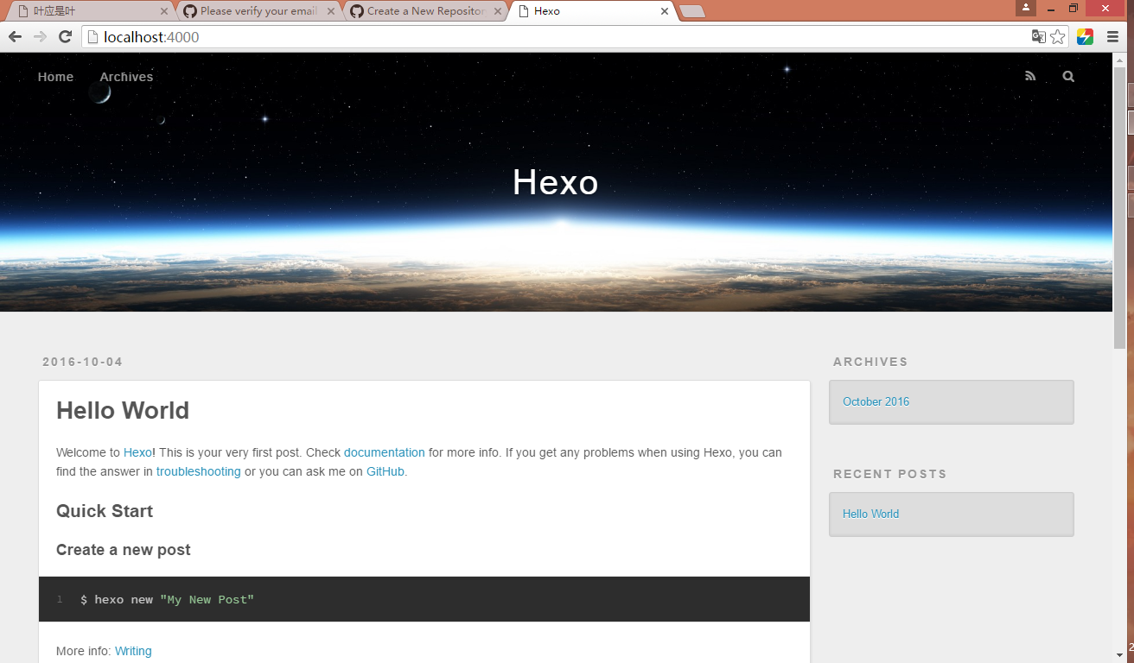Click the browser Back arrow

click(15, 36)
